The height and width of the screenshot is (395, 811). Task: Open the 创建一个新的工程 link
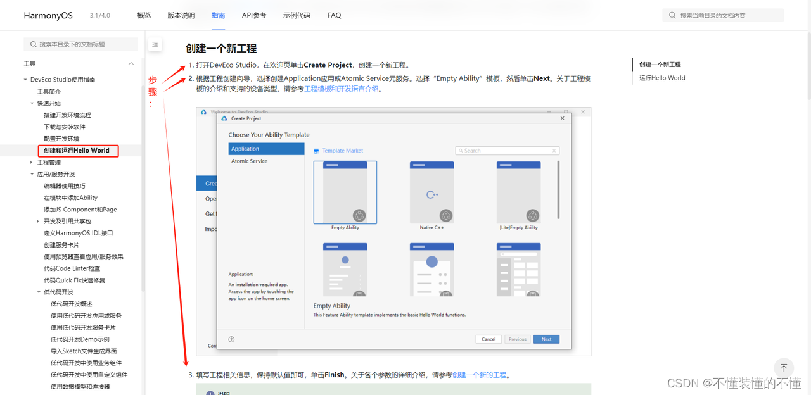coord(480,375)
